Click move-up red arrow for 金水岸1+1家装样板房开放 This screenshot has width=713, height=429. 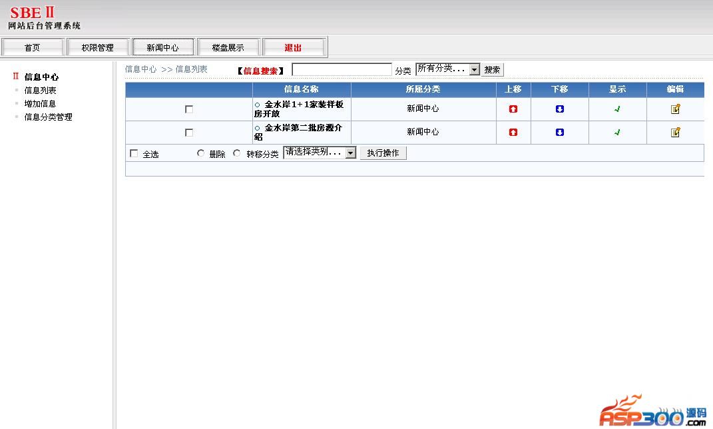point(513,109)
